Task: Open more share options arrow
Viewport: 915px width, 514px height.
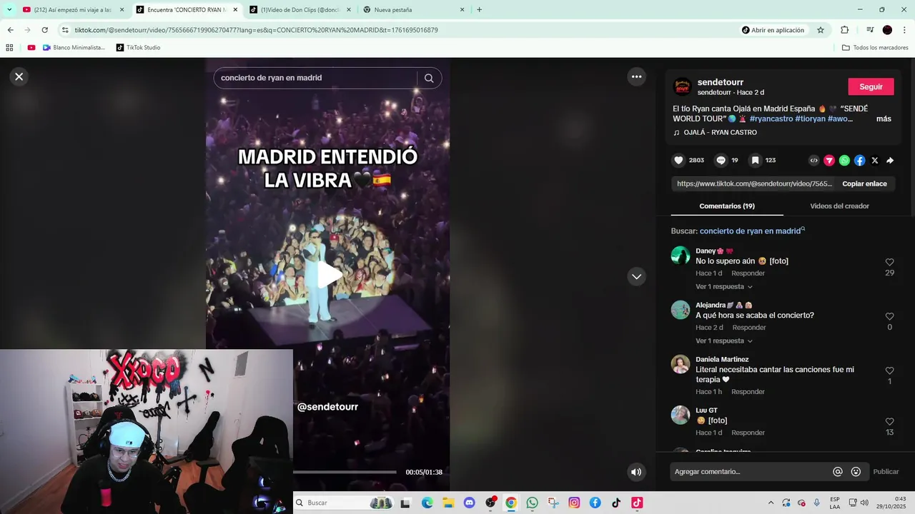Action: click(890, 161)
